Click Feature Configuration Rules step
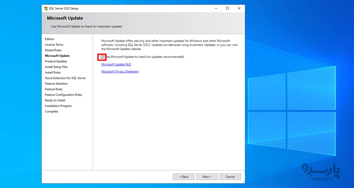The height and width of the screenshot is (188, 354). pyautogui.click(x=63, y=95)
